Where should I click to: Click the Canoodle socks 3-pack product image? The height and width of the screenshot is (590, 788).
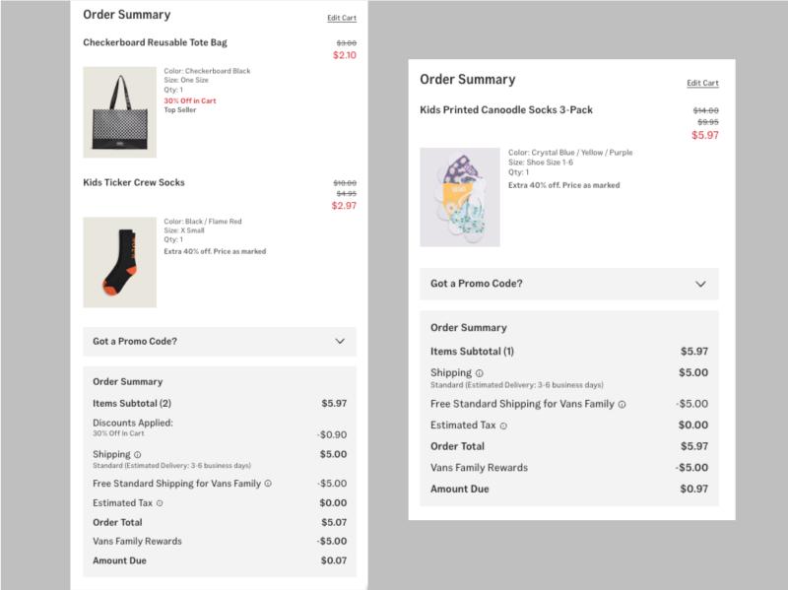pos(459,197)
